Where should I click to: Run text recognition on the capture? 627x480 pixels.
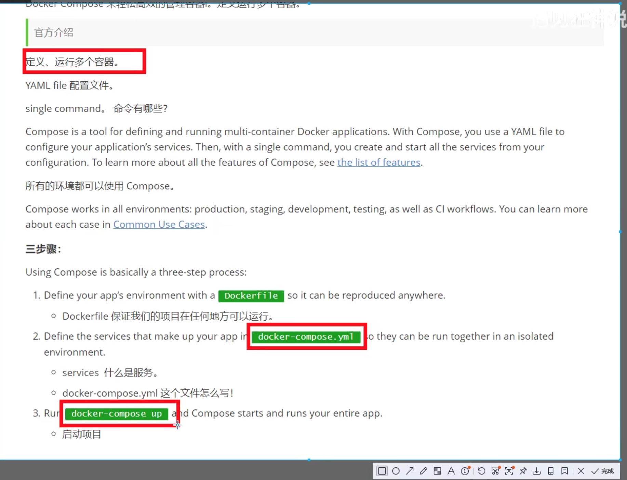[509, 471]
